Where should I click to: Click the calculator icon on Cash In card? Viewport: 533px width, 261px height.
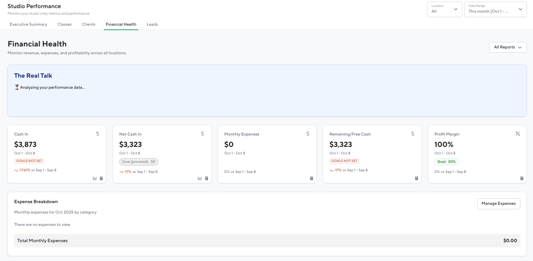tap(101, 178)
